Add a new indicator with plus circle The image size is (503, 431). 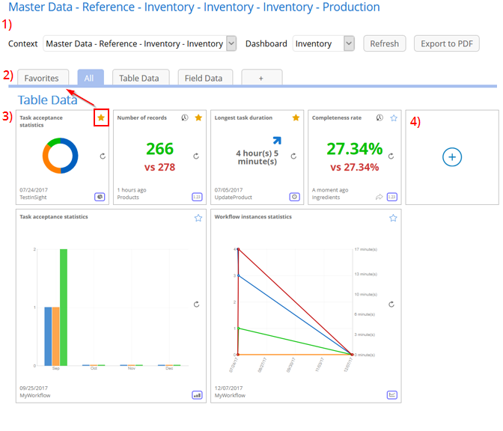click(452, 157)
